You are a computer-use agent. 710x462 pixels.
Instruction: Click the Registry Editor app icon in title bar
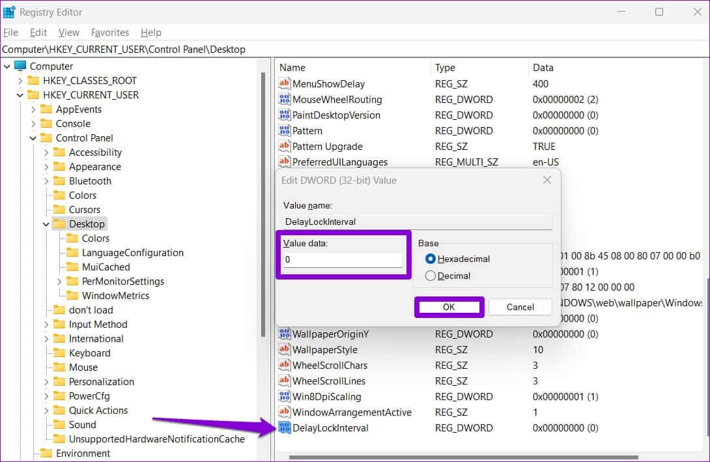9,12
